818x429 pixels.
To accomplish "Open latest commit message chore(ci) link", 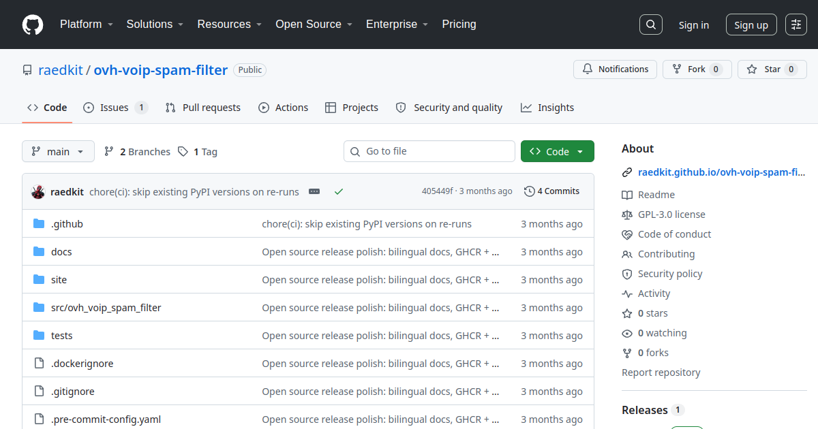I will click(194, 192).
